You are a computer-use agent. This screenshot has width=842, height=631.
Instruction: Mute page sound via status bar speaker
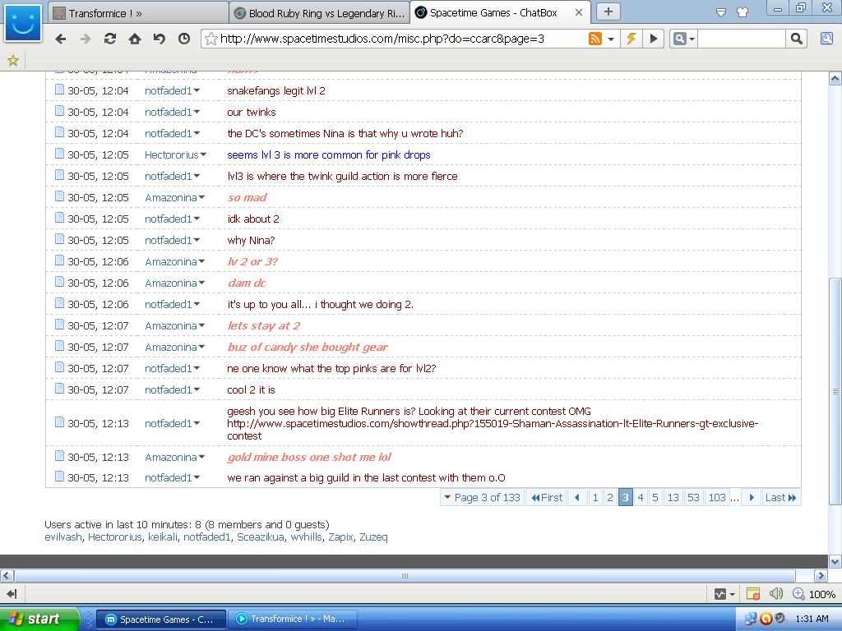776,593
